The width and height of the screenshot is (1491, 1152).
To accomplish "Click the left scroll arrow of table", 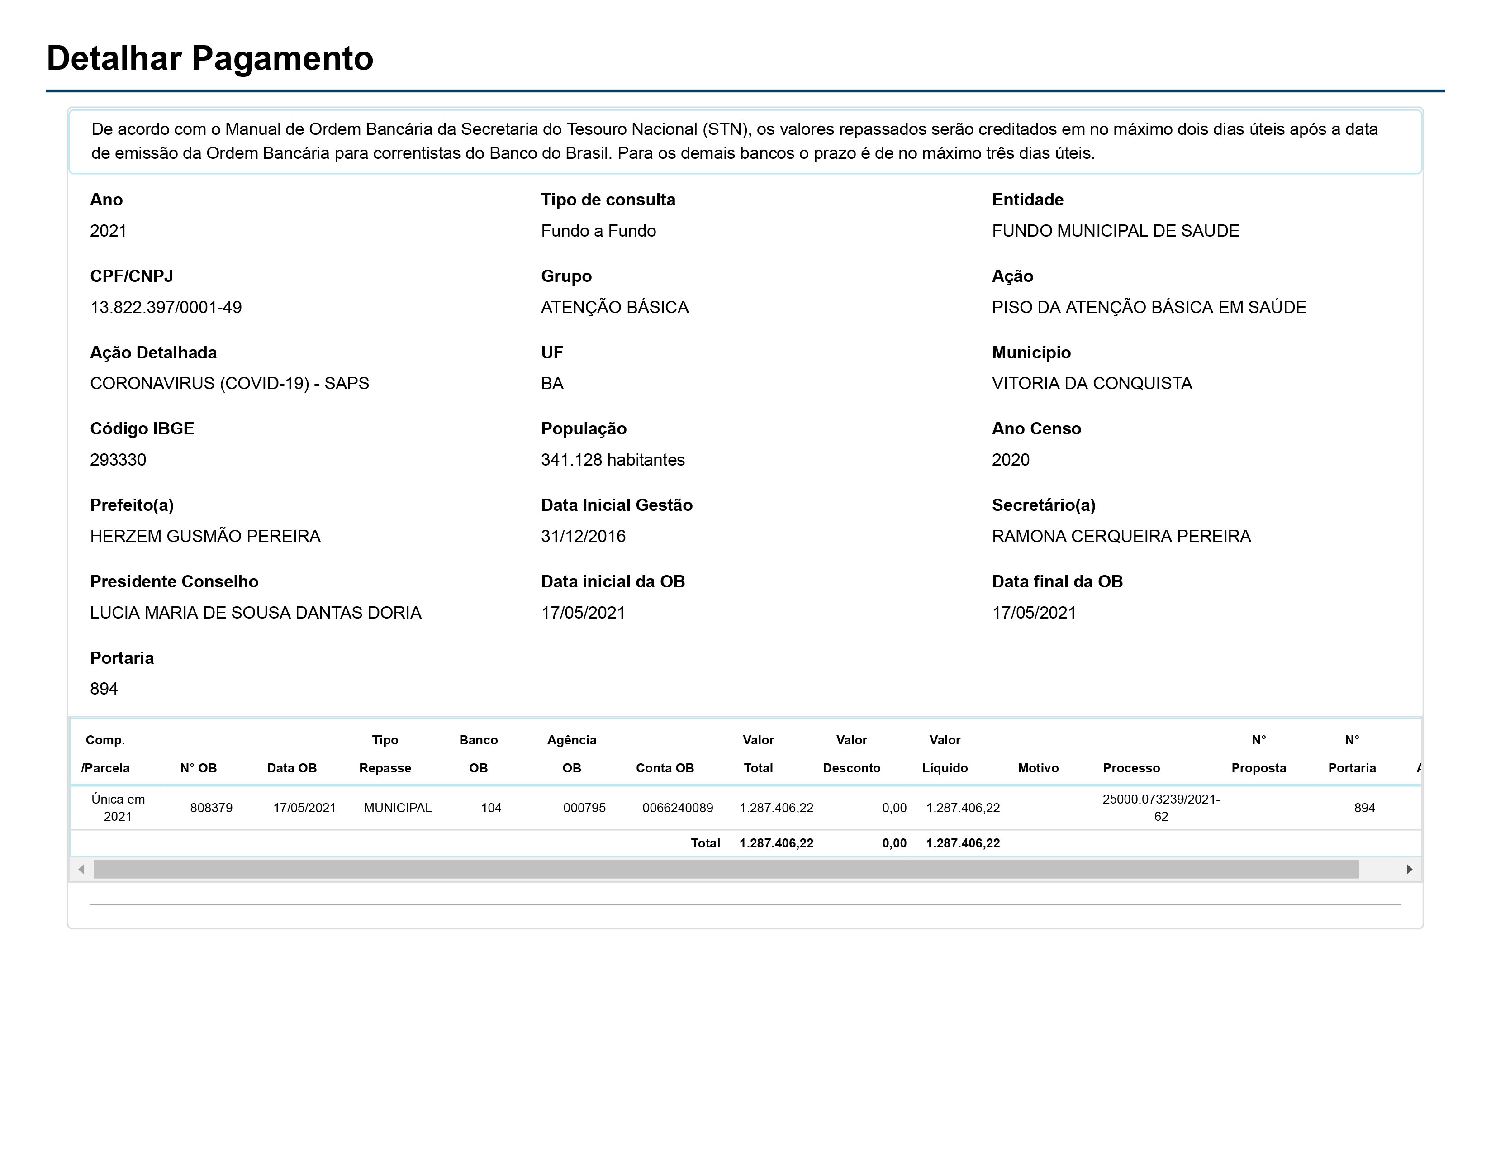I will pos(81,869).
